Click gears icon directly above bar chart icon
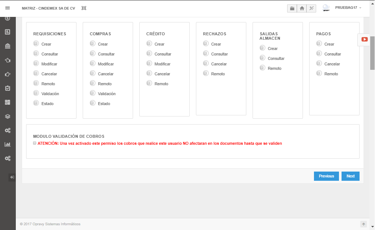 (x=7, y=130)
